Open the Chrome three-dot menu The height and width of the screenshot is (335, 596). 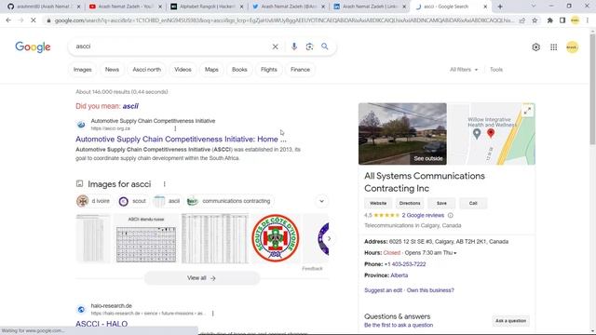coord(588,20)
